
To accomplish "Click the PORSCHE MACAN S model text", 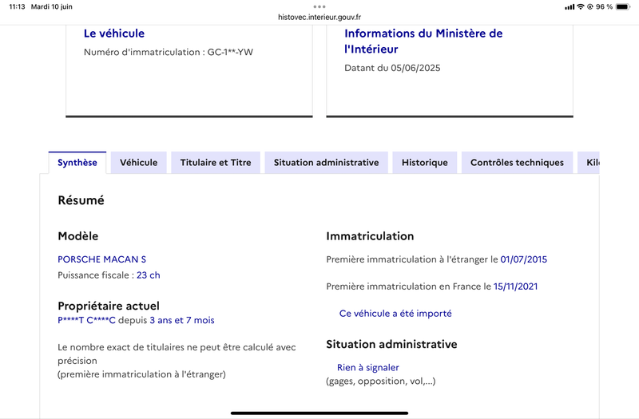I will tap(102, 259).
